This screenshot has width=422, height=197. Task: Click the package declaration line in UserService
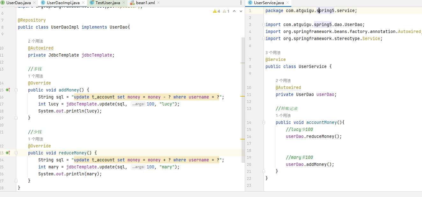pyautogui.click(x=311, y=10)
